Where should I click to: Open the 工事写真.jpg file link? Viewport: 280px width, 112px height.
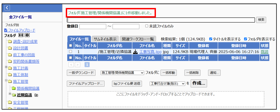pyautogui.click(x=150, y=52)
